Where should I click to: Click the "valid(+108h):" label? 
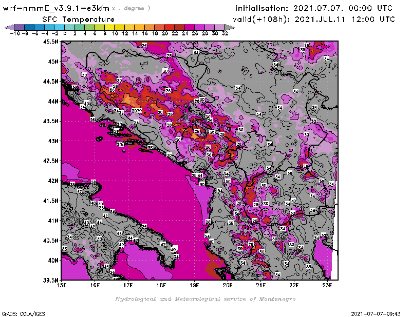click(262, 19)
